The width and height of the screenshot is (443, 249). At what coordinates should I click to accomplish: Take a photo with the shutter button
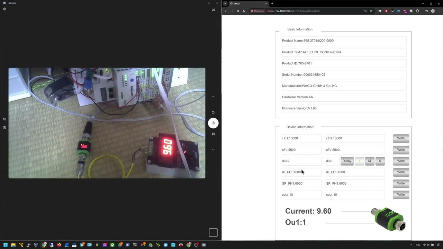pyautogui.click(x=213, y=123)
